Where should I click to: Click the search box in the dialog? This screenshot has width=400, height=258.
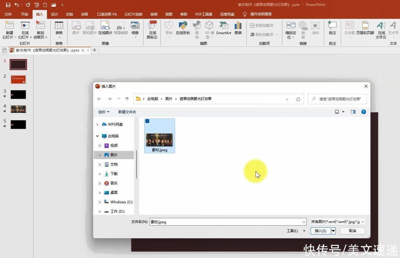click(x=337, y=99)
